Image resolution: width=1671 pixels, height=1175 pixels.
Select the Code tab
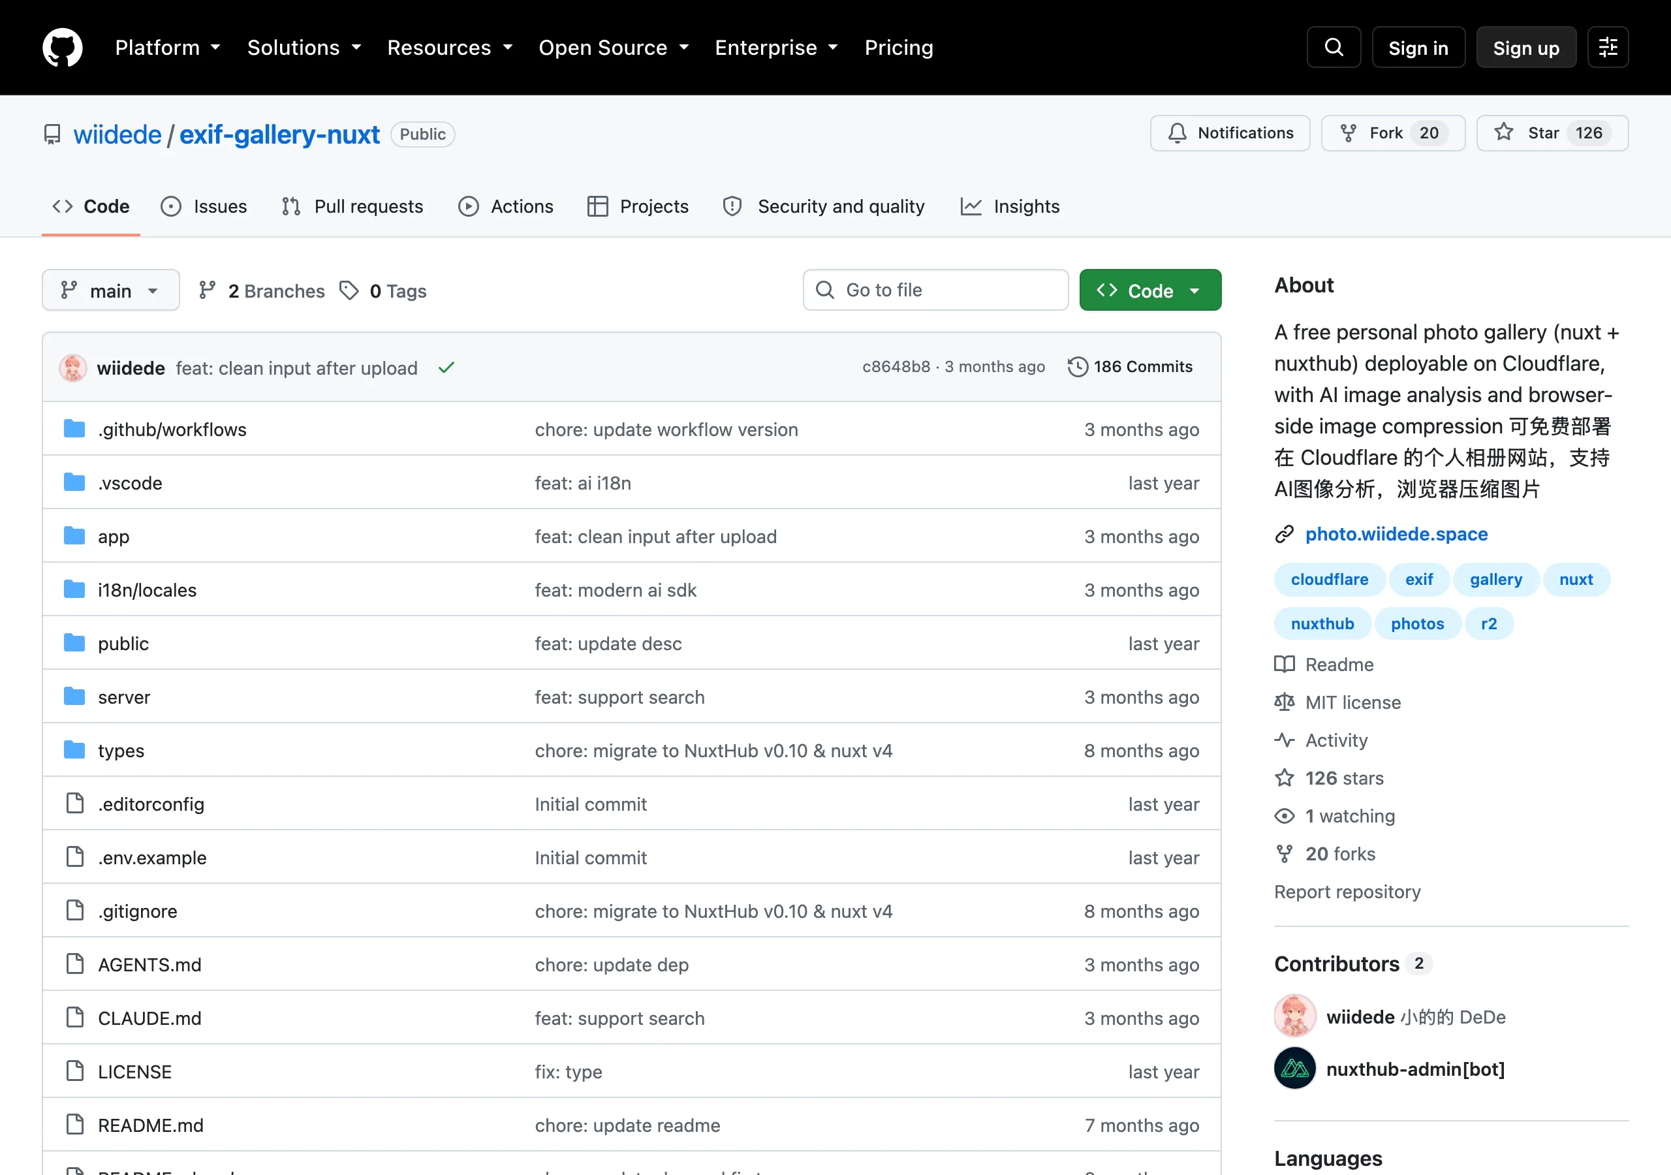pos(91,207)
